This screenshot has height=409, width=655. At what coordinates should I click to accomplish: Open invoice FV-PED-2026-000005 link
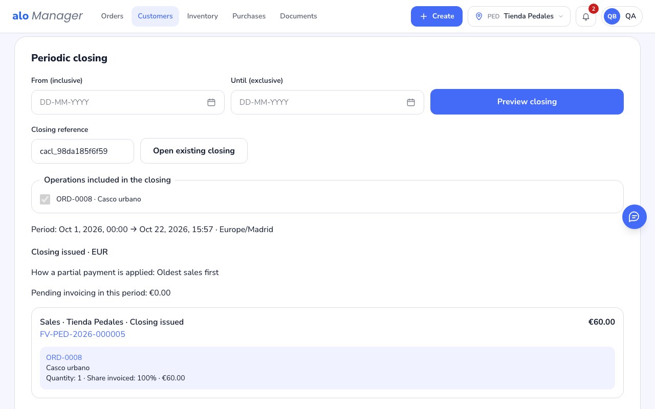tap(82, 334)
